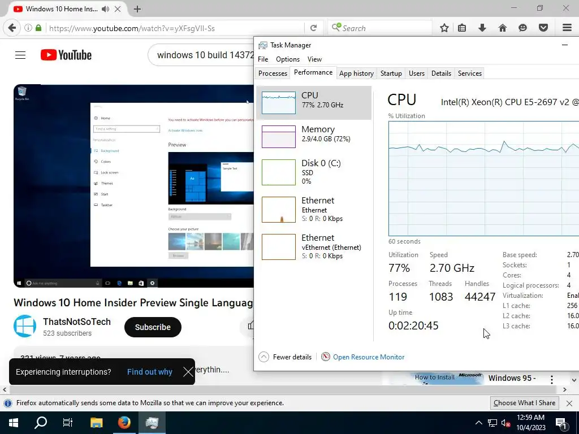Close the Mozilla data notification bar
Viewport: 579px width, 434px height.
569,403
